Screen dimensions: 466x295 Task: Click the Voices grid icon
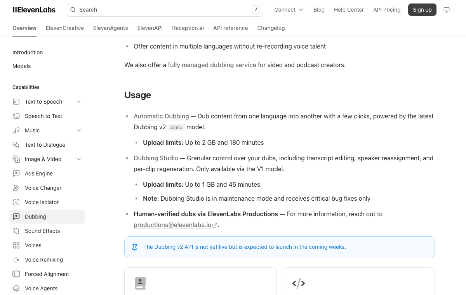click(x=16, y=245)
